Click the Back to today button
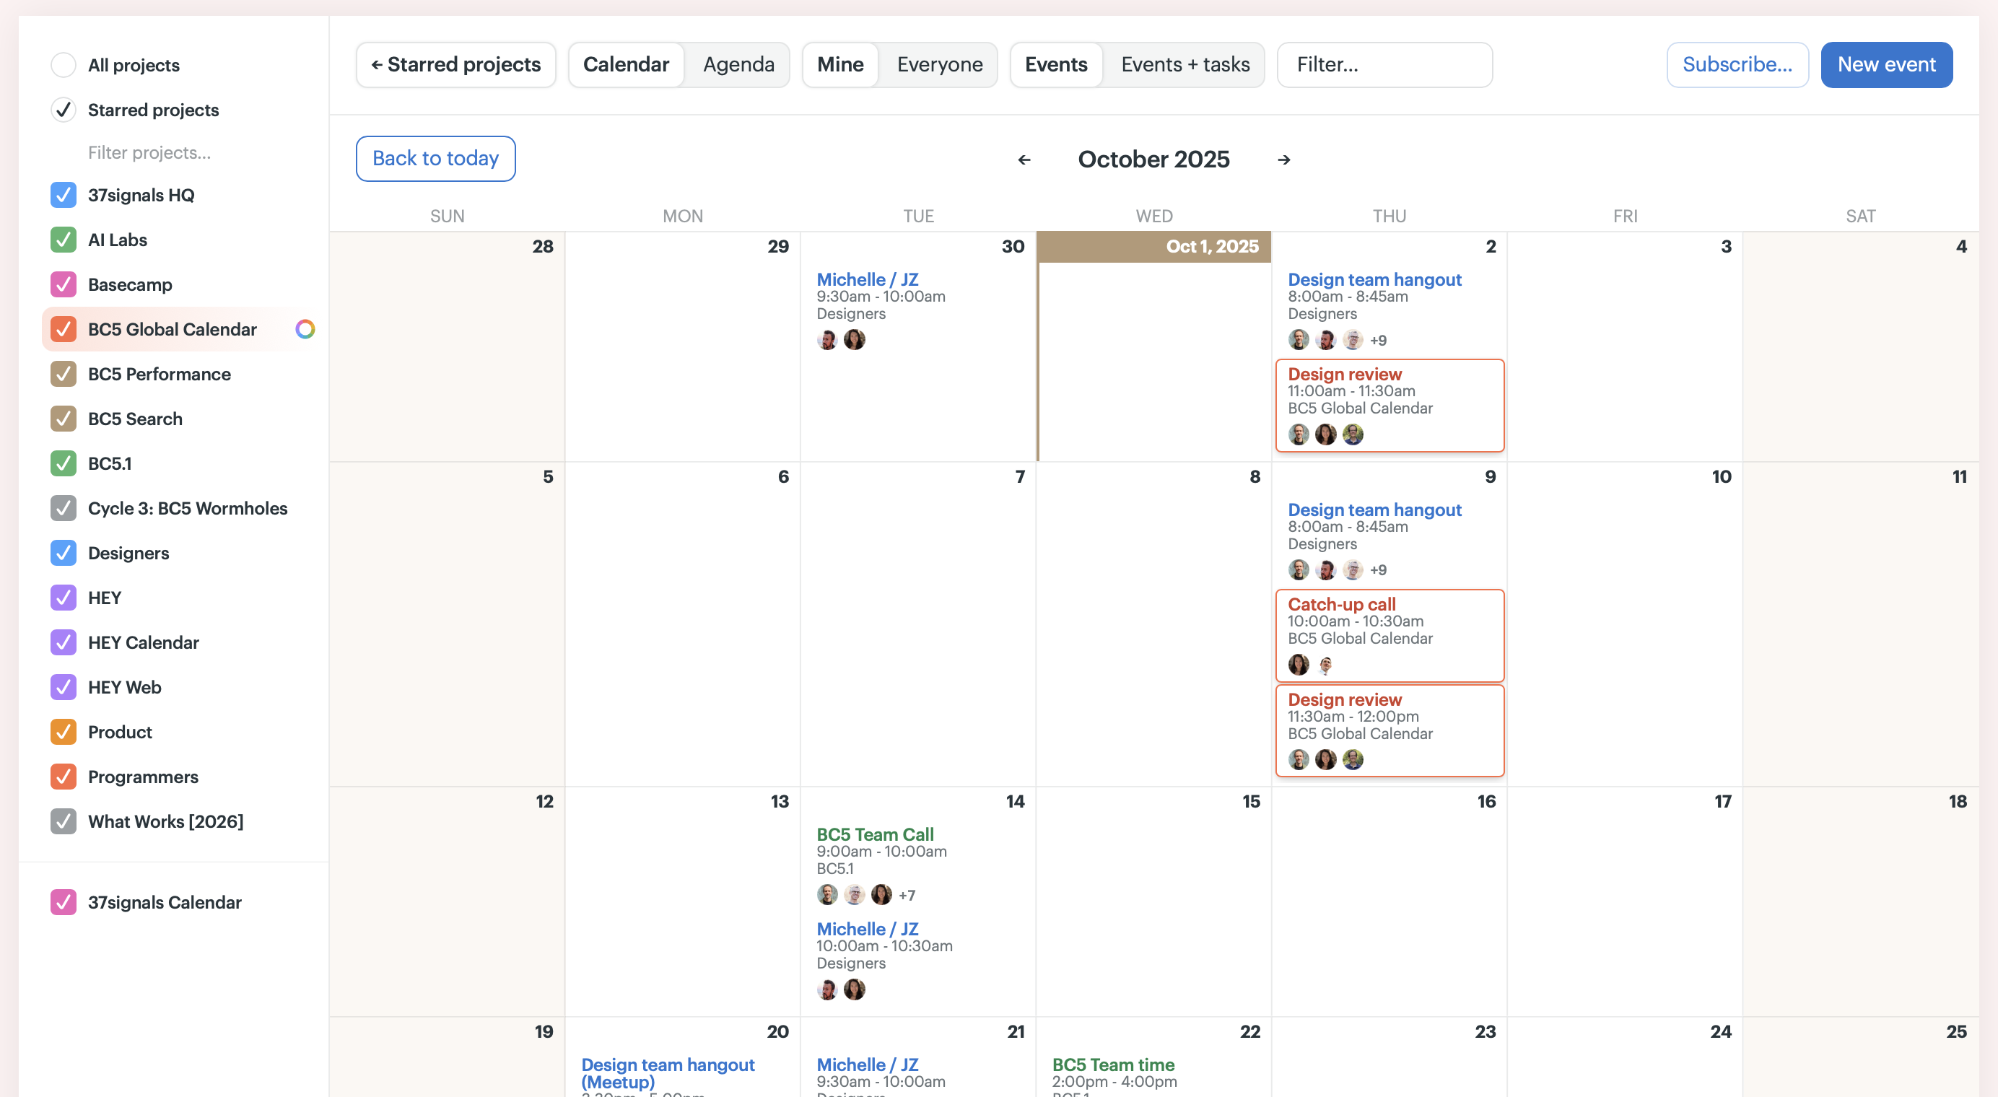Image resolution: width=1998 pixels, height=1097 pixels. 436,159
